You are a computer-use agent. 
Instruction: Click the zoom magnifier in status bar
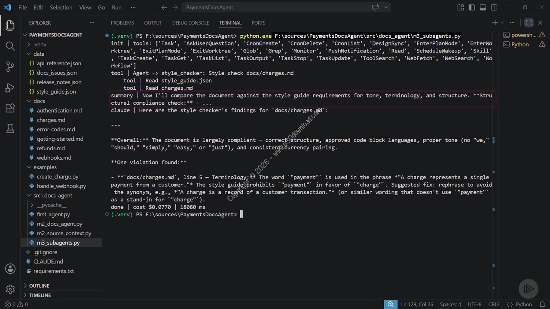[390, 304]
